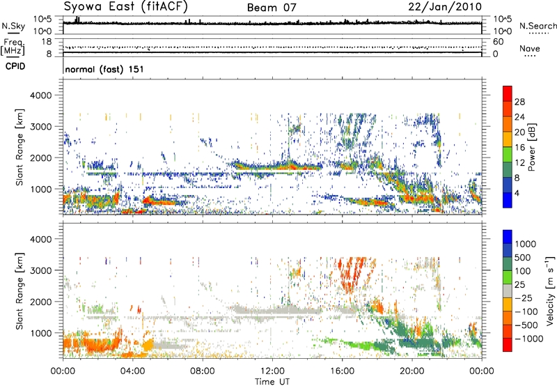Click the red top segment of power color bar
The height and width of the screenshot is (386, 557).
(508, 93)
